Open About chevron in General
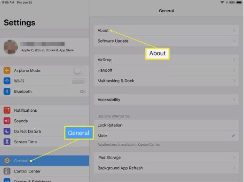Screen dimensions: 244x182 click(234, 30)
